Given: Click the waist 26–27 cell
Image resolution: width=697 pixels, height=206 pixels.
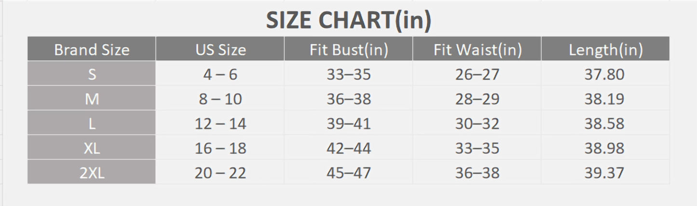Looking at the screenshot, I should coord(477,74).
